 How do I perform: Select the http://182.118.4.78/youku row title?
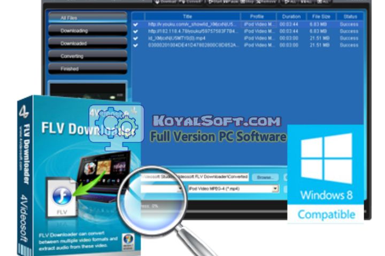point(193,31)
